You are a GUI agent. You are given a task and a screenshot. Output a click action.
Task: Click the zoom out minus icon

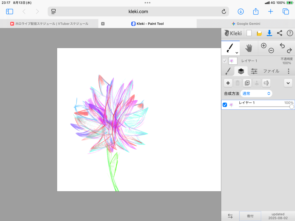[x=271, y=51]
